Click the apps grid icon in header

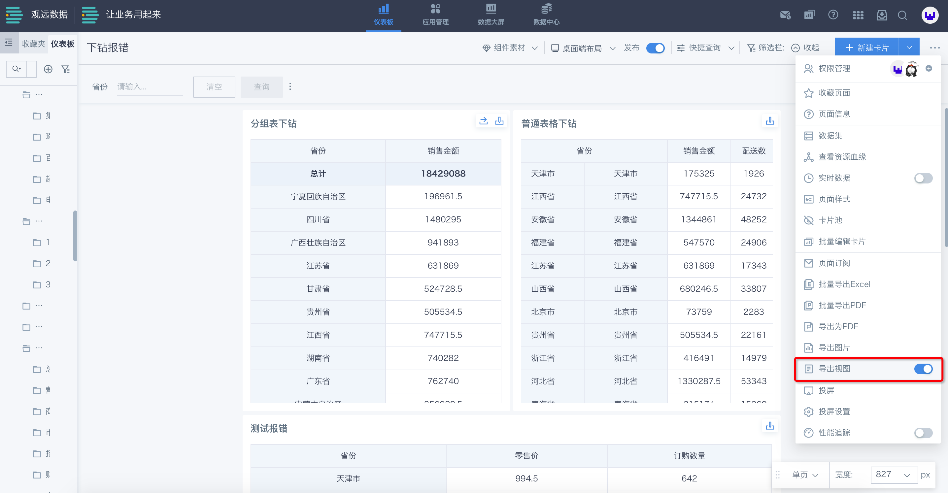(x=858, y=16)
